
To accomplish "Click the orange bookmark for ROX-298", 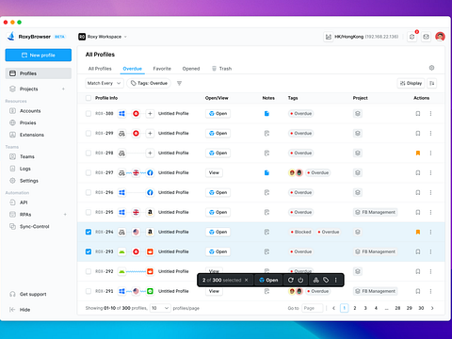I will coord(418,153).
